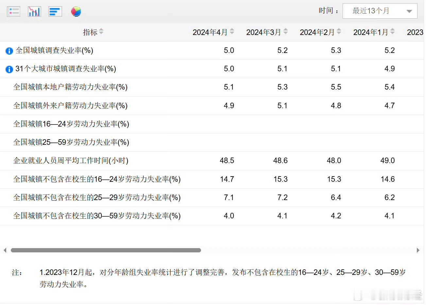Click the 4.8 migrant household unemployment value
The height and width of the screenshot is (305, 426).
click(x=336, y=106)
